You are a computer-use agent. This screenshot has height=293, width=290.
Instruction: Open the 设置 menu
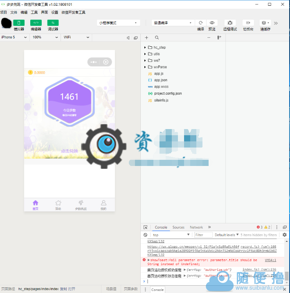pyautogui.click(x=55, y=12)
